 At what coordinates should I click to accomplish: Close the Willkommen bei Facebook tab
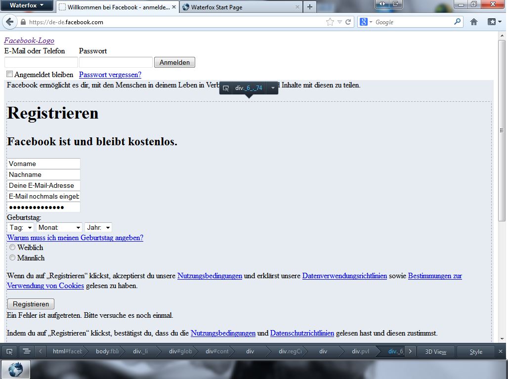click(174, 7)
